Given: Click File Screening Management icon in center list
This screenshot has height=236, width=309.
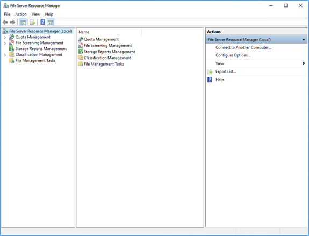Looking at the screenshot, I should click(81, 45).
